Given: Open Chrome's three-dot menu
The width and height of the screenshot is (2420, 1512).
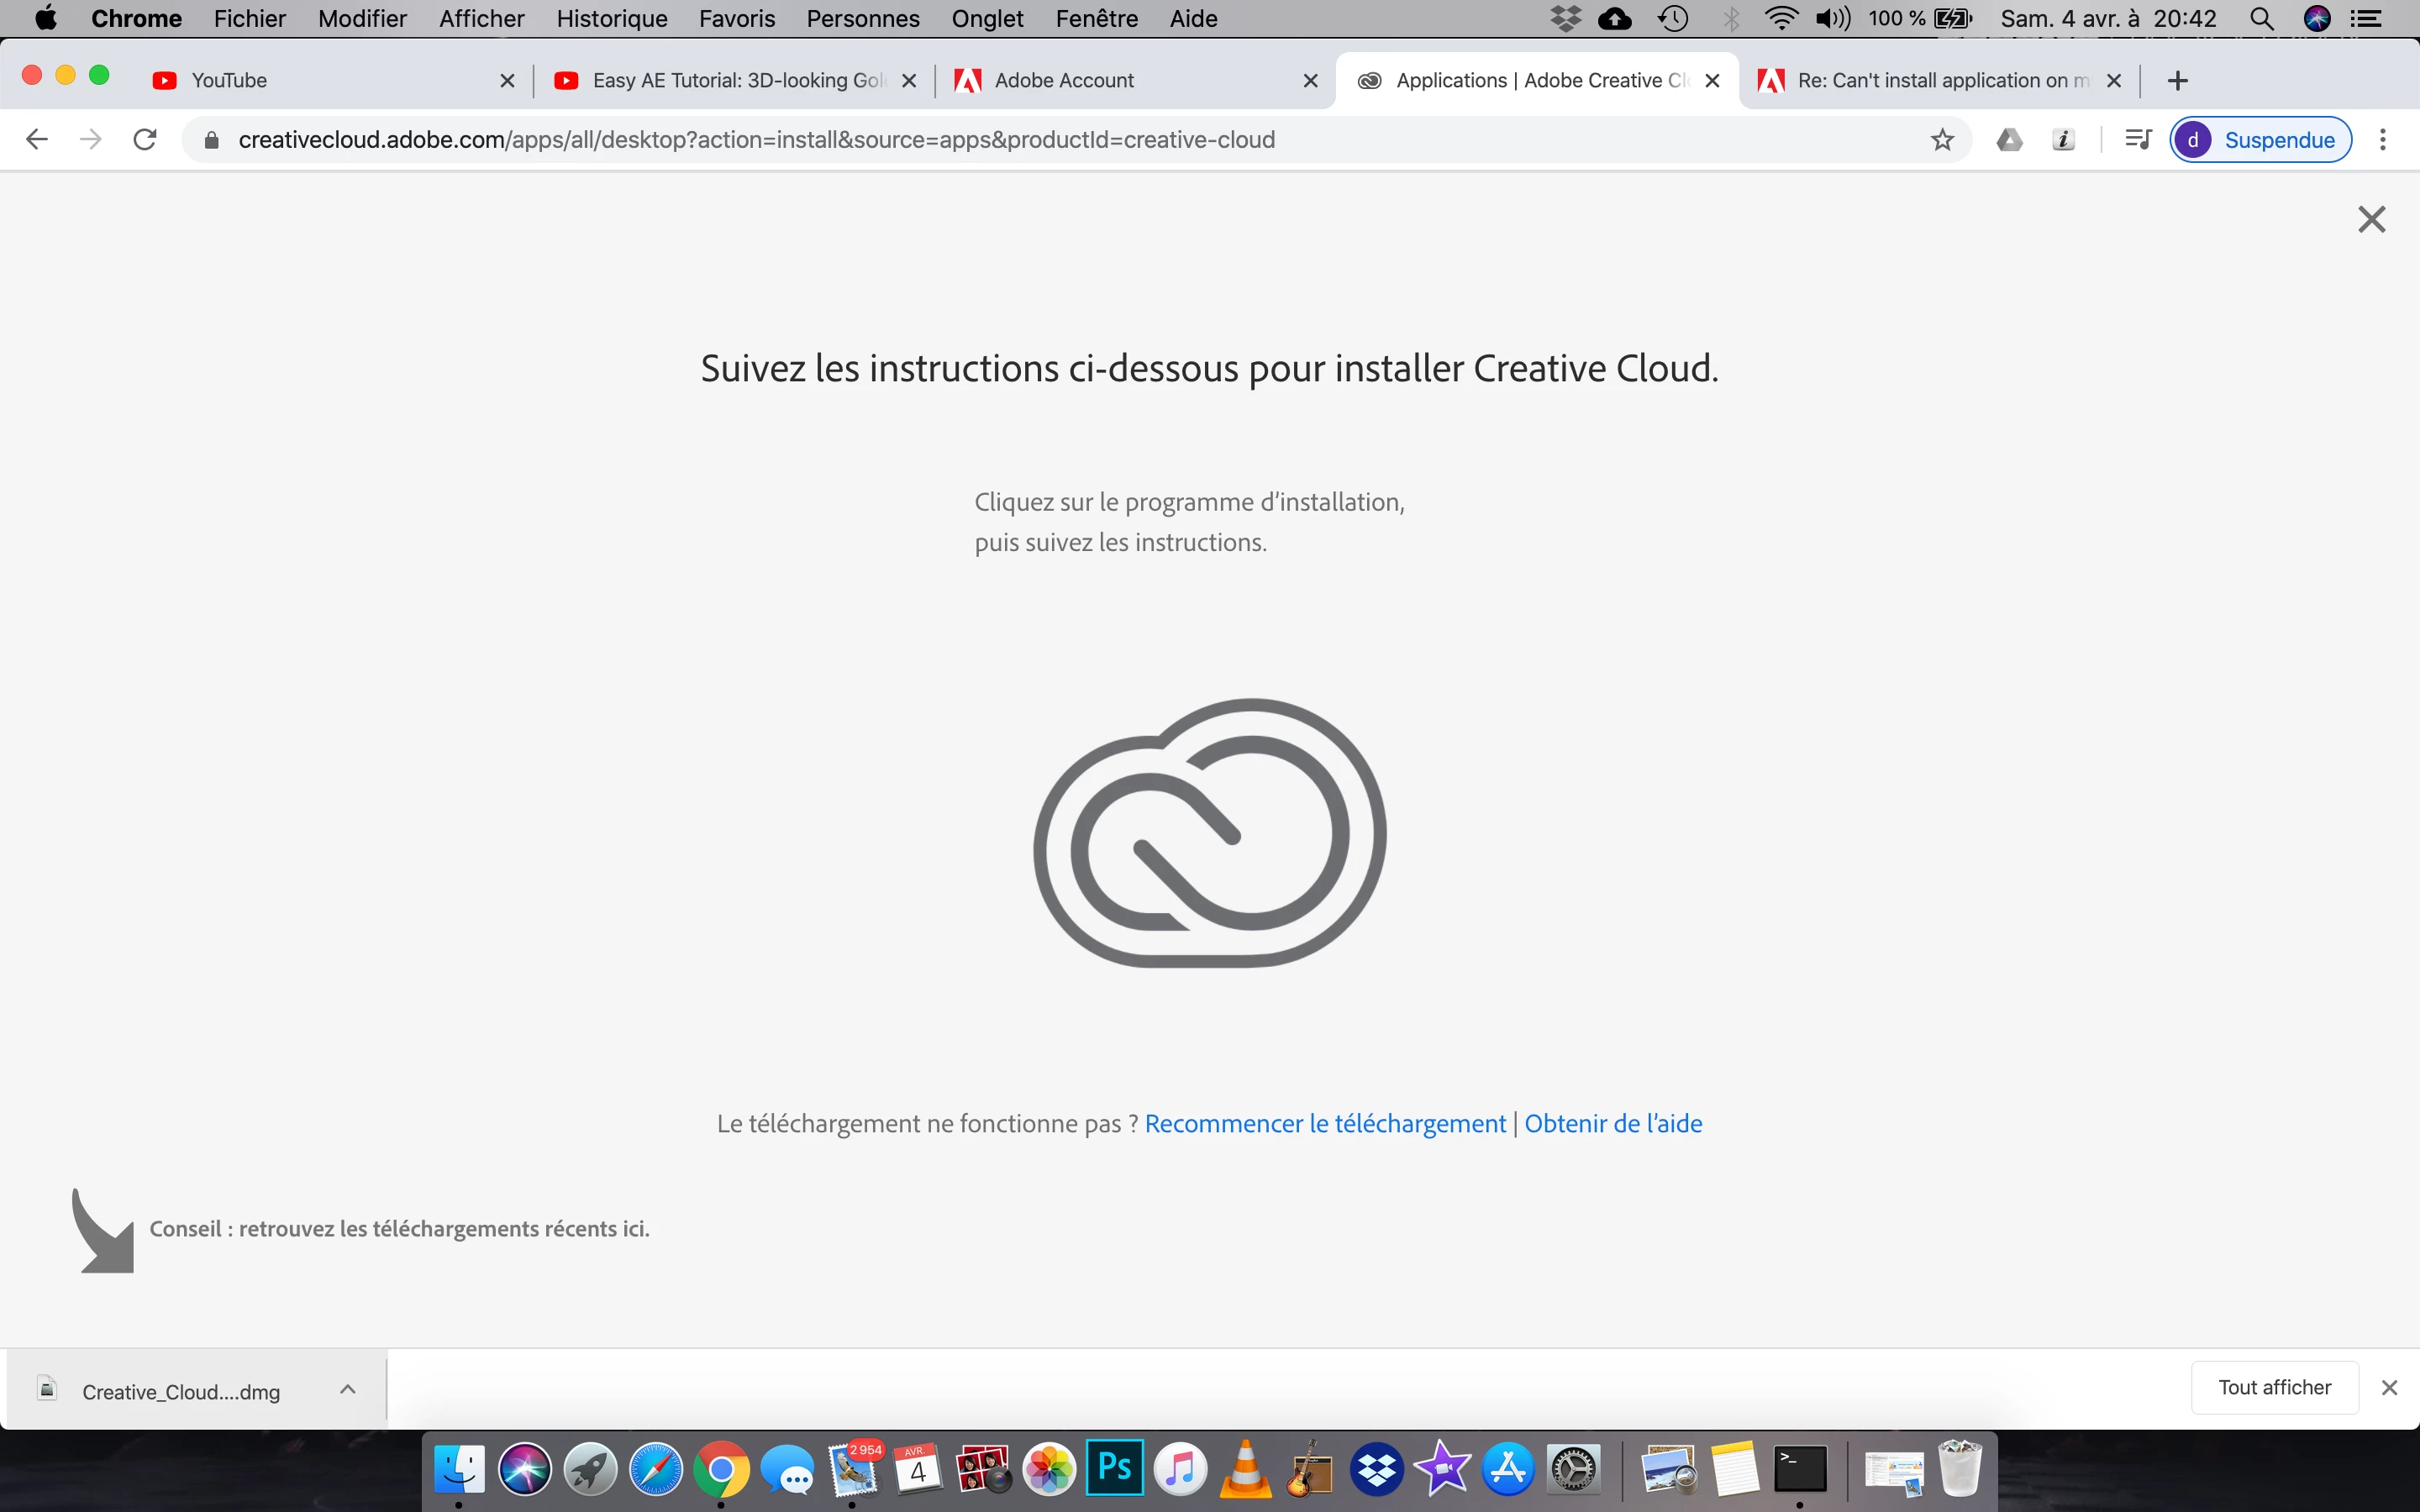Looking at the screenshot, I should [x=2383, y=140].
